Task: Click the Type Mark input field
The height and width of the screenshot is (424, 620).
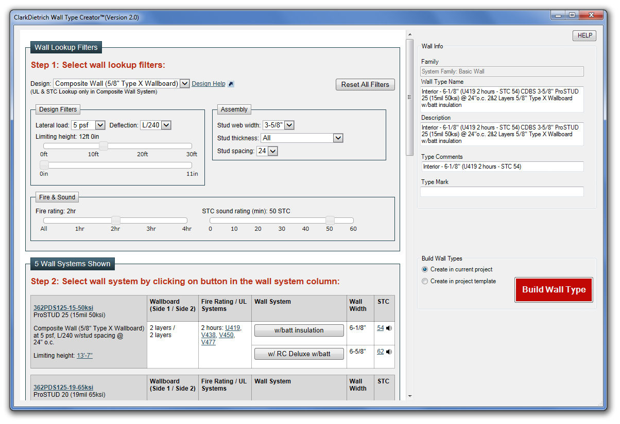Action: (502, 192)
